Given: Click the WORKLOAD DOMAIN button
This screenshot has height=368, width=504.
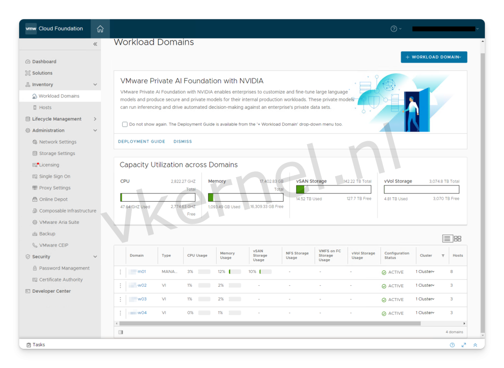Looking at the screenshot, I should coord(434,57).
